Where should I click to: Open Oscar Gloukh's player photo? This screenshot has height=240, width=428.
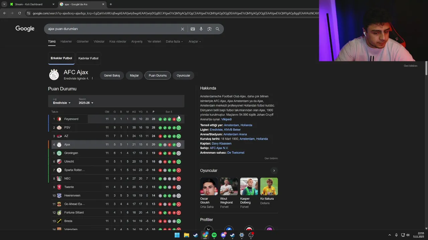point(209,186)
